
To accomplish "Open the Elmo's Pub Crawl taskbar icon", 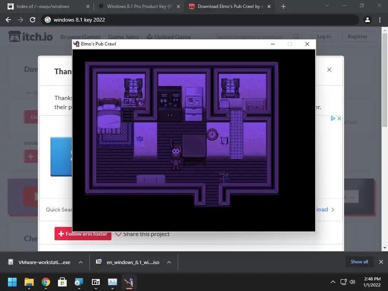I will pyautogui.click(x=129, y=282).
